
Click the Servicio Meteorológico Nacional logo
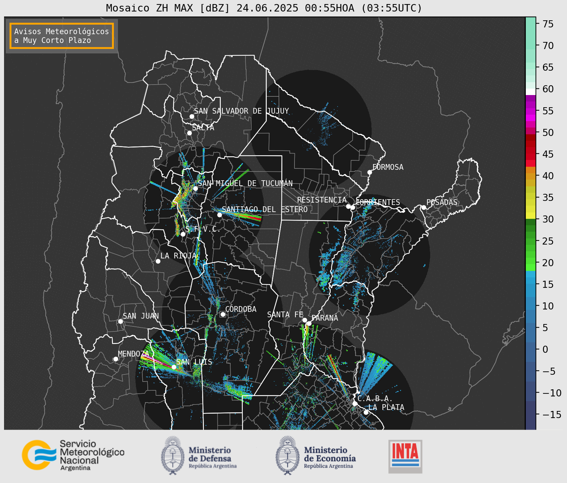(x=73, y=455)
